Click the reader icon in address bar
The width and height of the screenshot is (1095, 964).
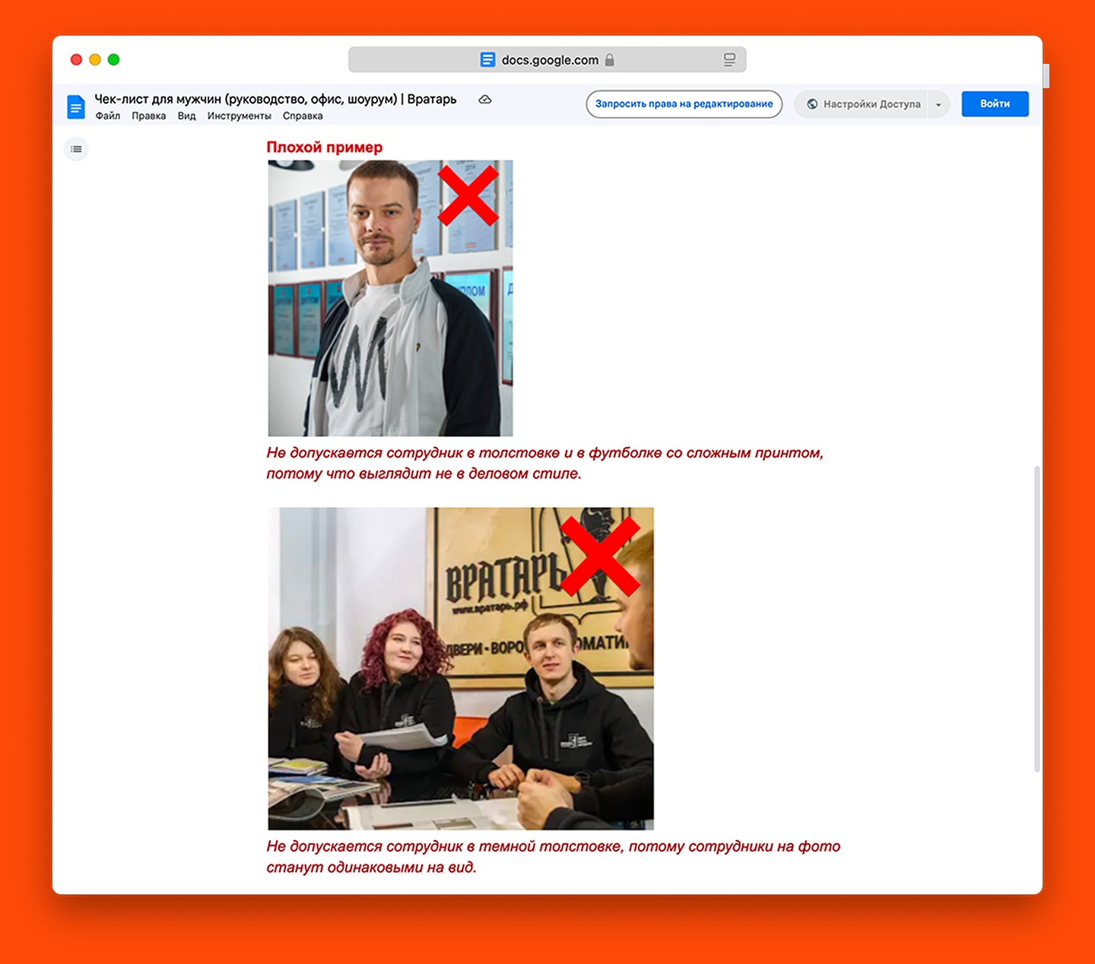[x=729, y=60]
